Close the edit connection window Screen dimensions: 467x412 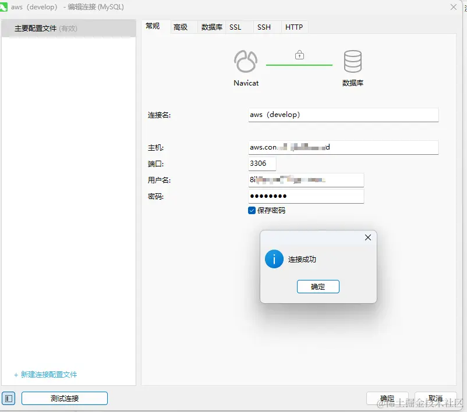(453, 7)
